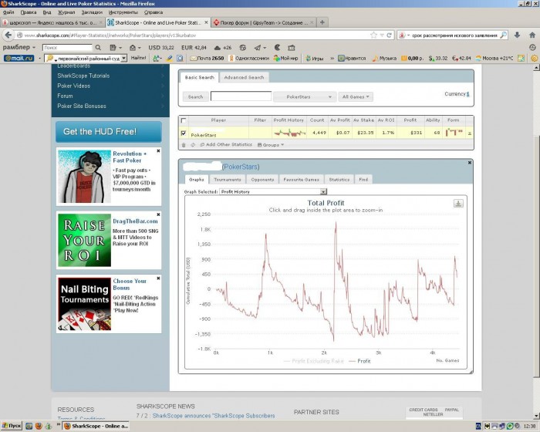Close the DragTheBar.com ad
Viewport: 540px width, 432px height.
(158, 214)
